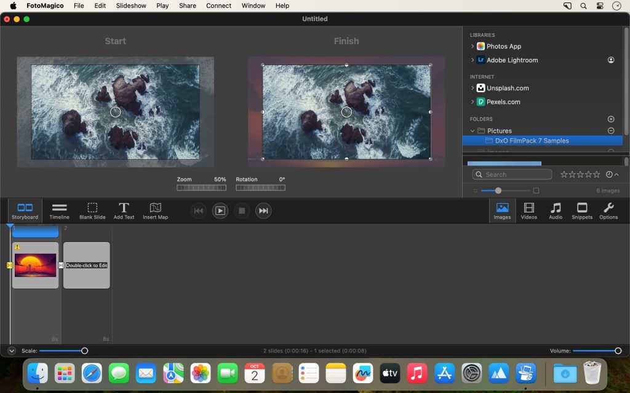Open the Audio media browser

pyautogui.click(x=555, y=211)
